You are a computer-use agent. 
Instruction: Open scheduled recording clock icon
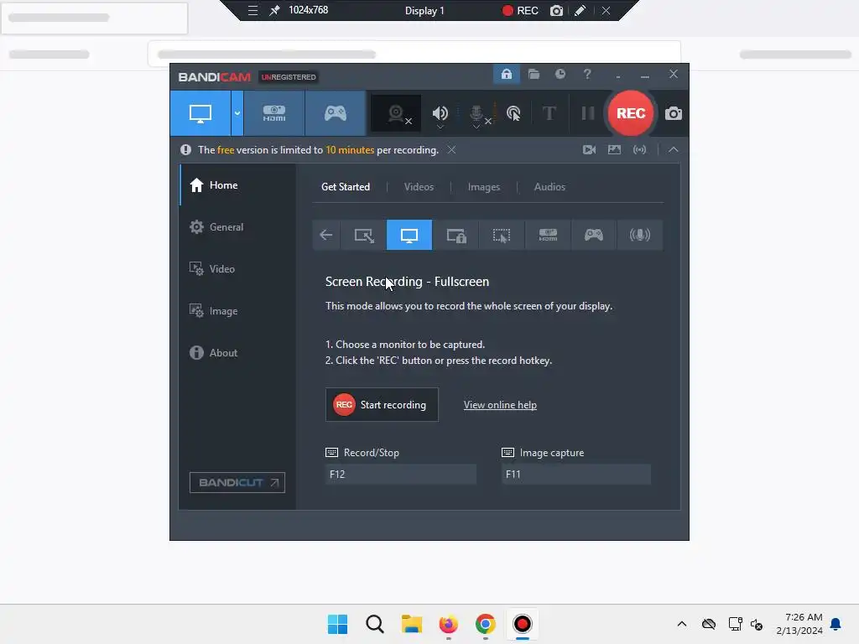click(560, 74)
